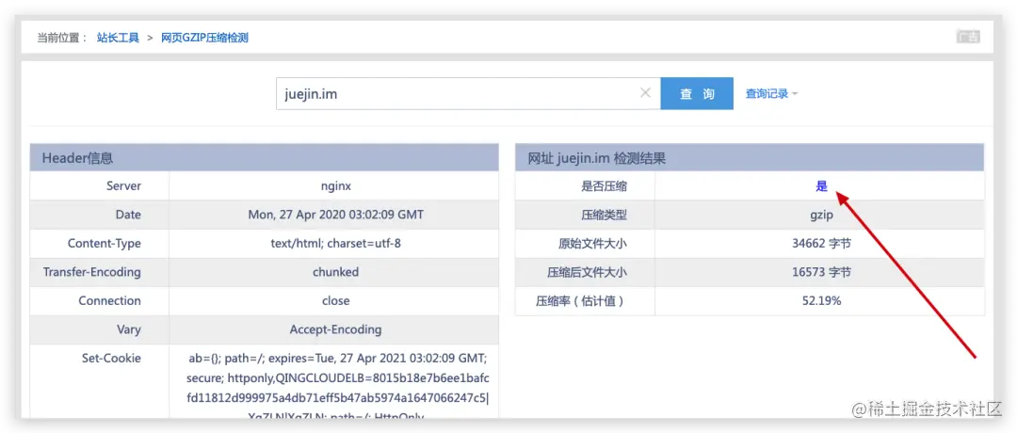The height and width of the screenshot is (433, 1017).
Task: Click the 压缩类型 row label
Action: coord(605,216)
